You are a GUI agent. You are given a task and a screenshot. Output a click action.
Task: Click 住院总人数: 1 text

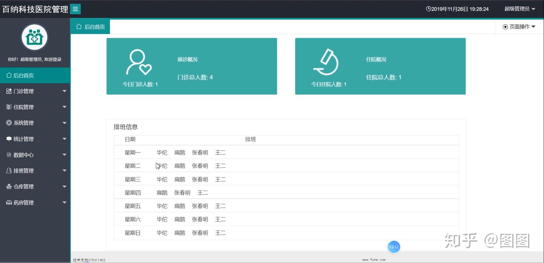pos(384,77)
